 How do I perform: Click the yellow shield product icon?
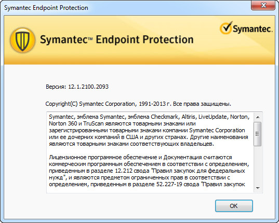tap(22, 40)
